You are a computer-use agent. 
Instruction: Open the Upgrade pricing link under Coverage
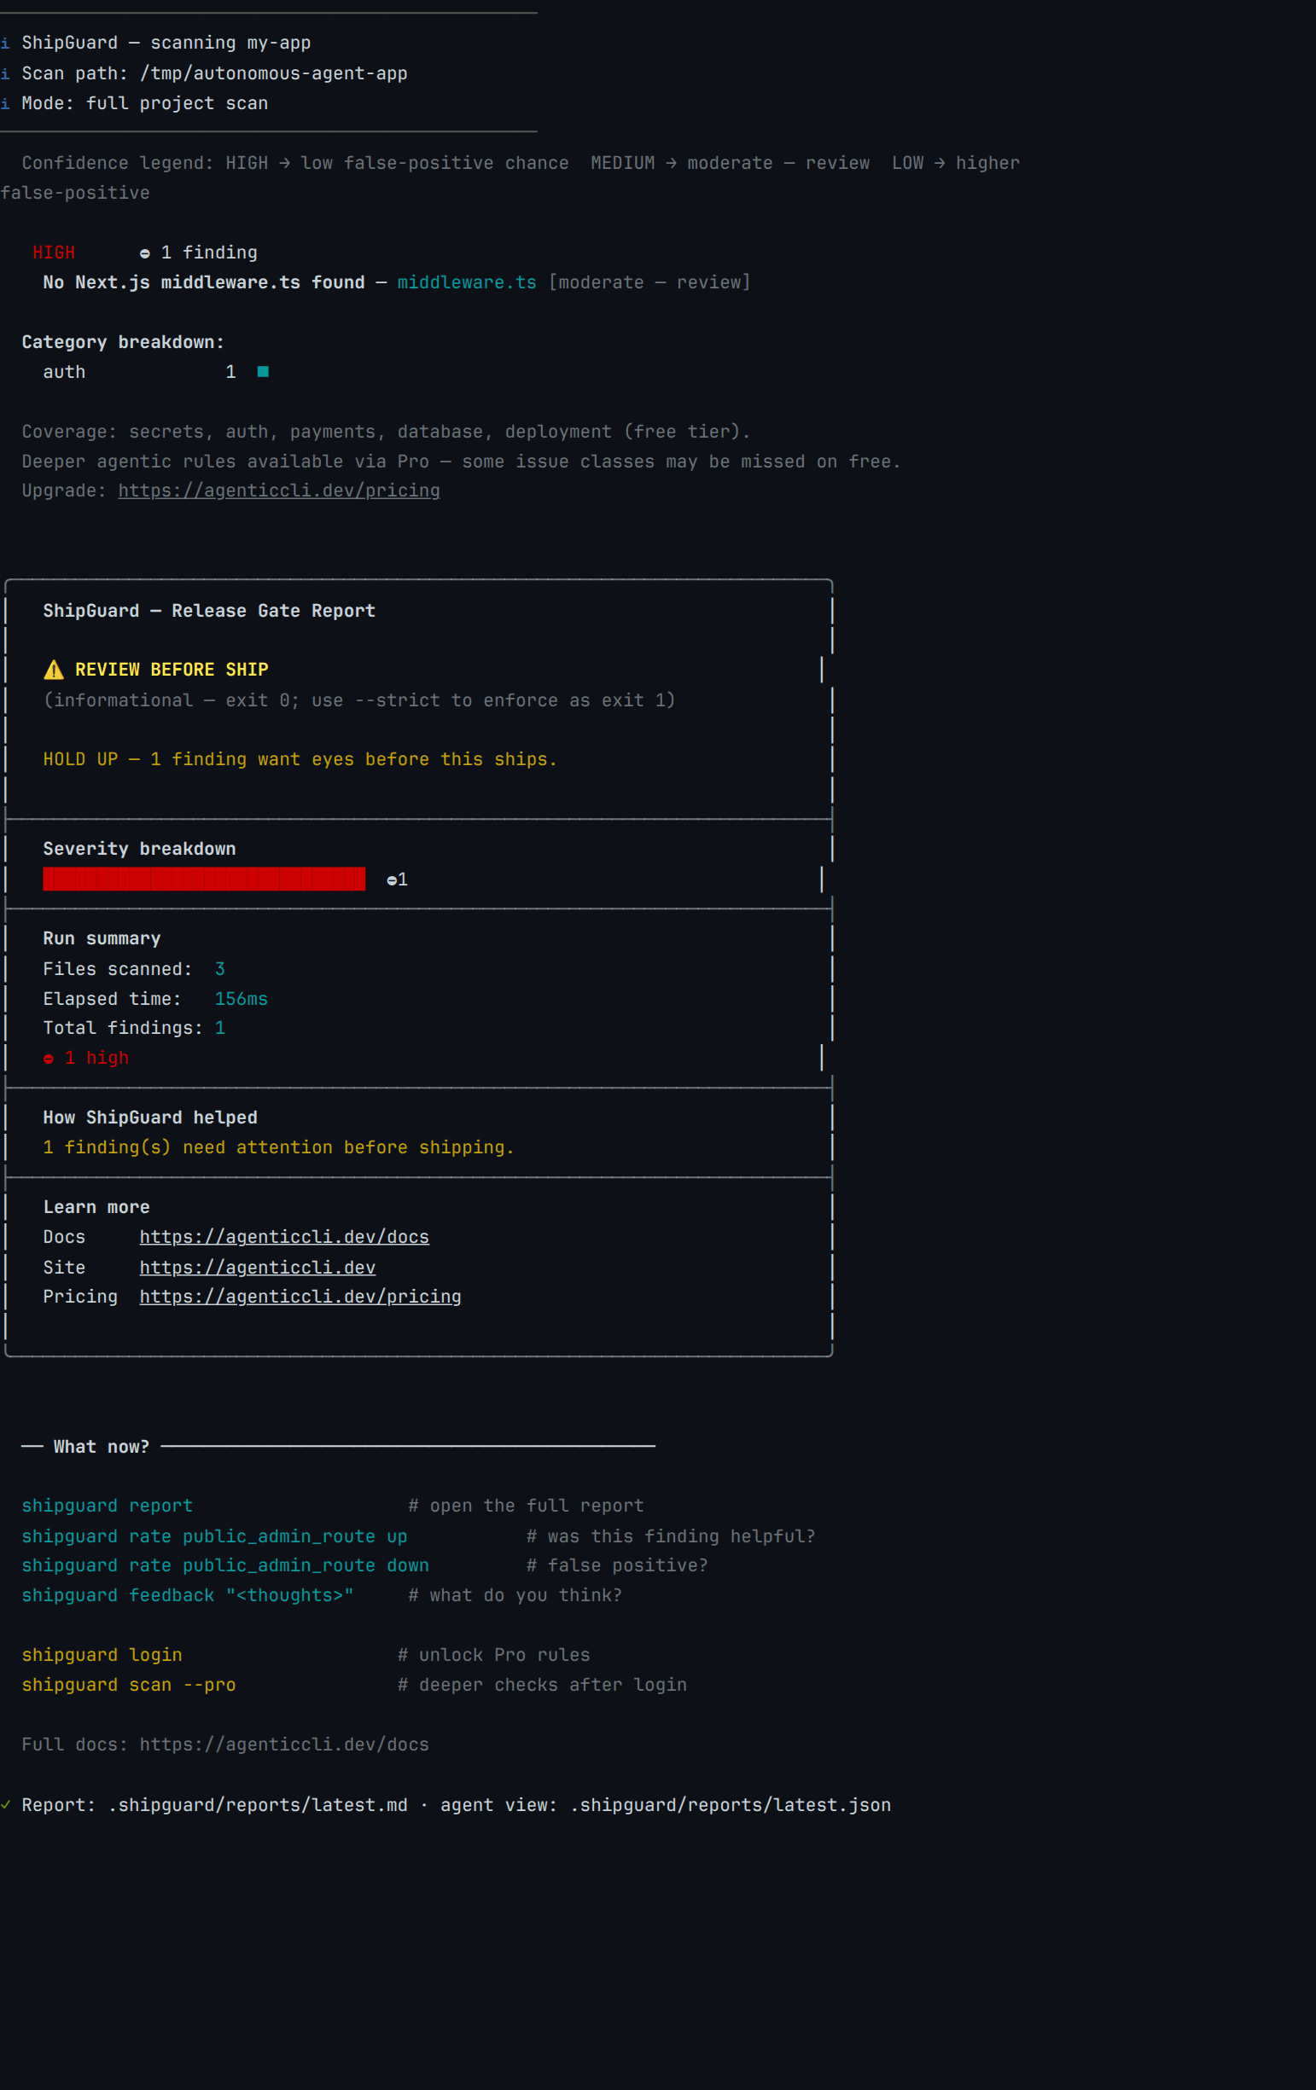(x=279, y=491)
